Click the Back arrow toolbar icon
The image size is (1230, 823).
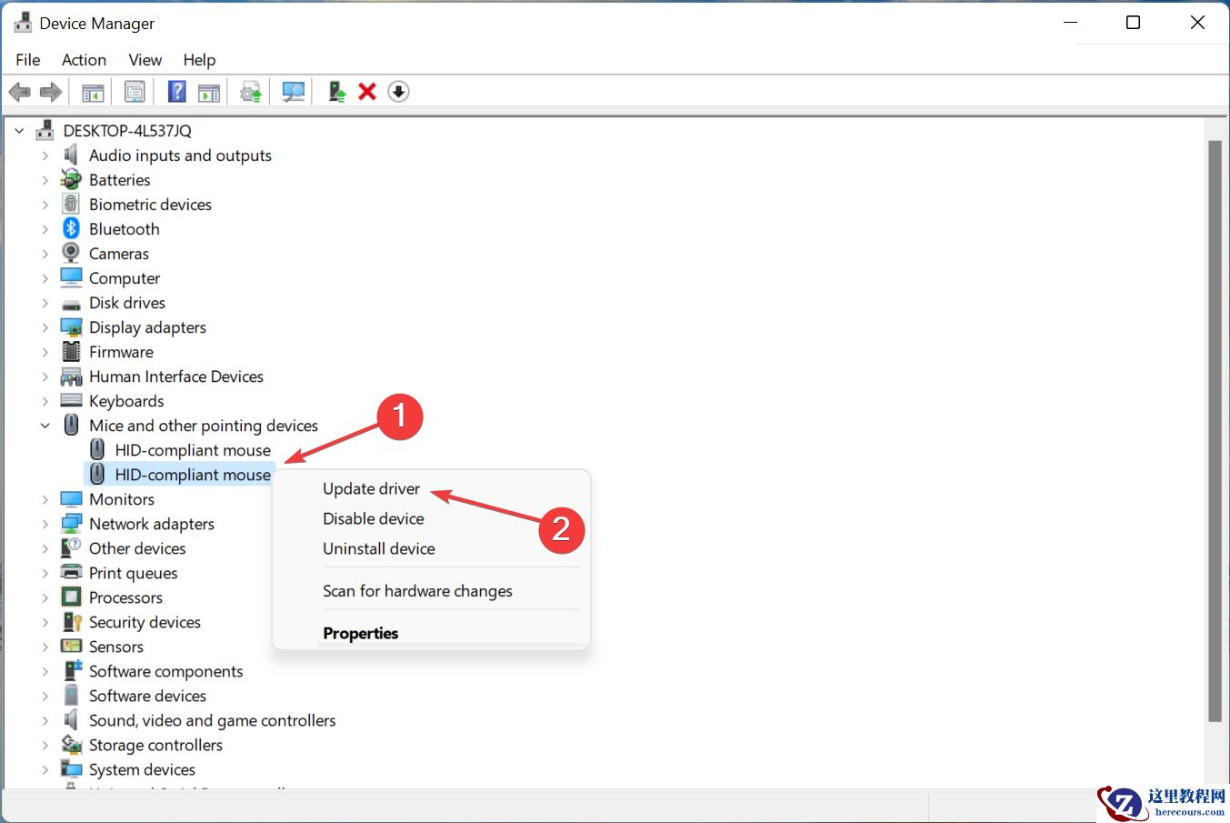(x=19, y=92)
